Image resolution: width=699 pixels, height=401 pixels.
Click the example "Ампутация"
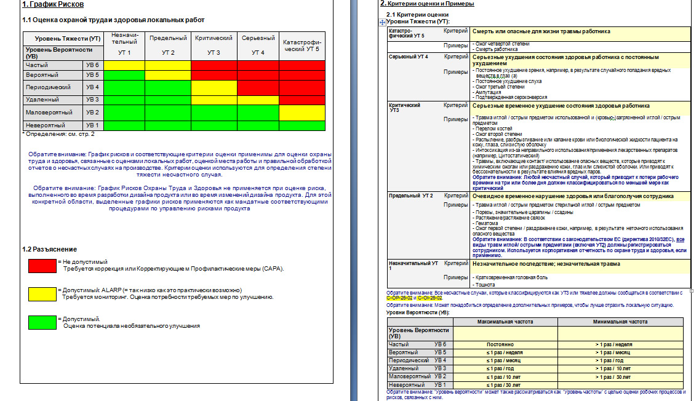488,92
